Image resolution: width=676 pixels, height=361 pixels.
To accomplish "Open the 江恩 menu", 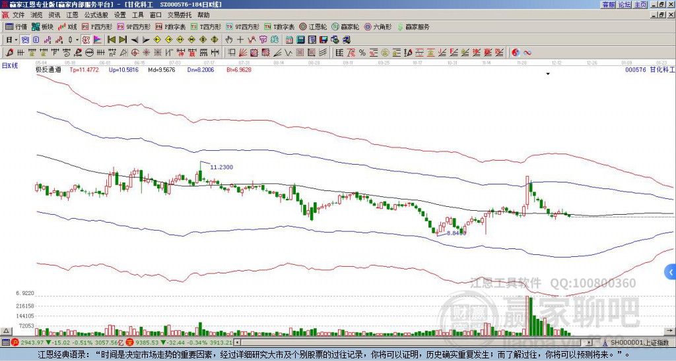I will coord(72,15).
